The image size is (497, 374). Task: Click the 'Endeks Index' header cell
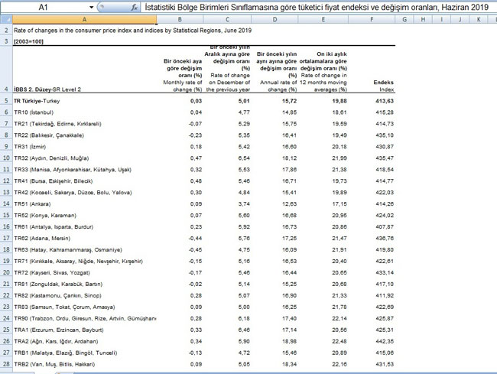(x=383, y=86)
